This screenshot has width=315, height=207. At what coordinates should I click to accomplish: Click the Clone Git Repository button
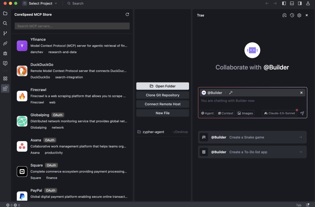(162, 95)
